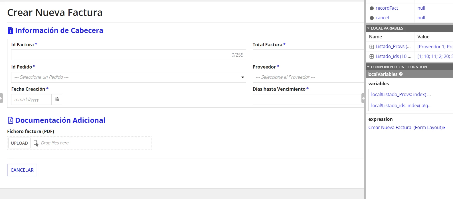Collapse left panel with the left edge arrow
The height and width of the screenshot is (199, 453).
coord(1,98)
